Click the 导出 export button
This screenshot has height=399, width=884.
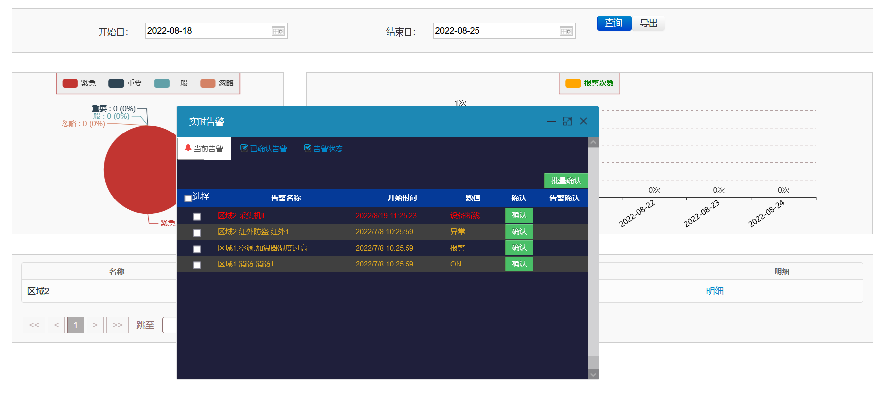tap(648, 23)
